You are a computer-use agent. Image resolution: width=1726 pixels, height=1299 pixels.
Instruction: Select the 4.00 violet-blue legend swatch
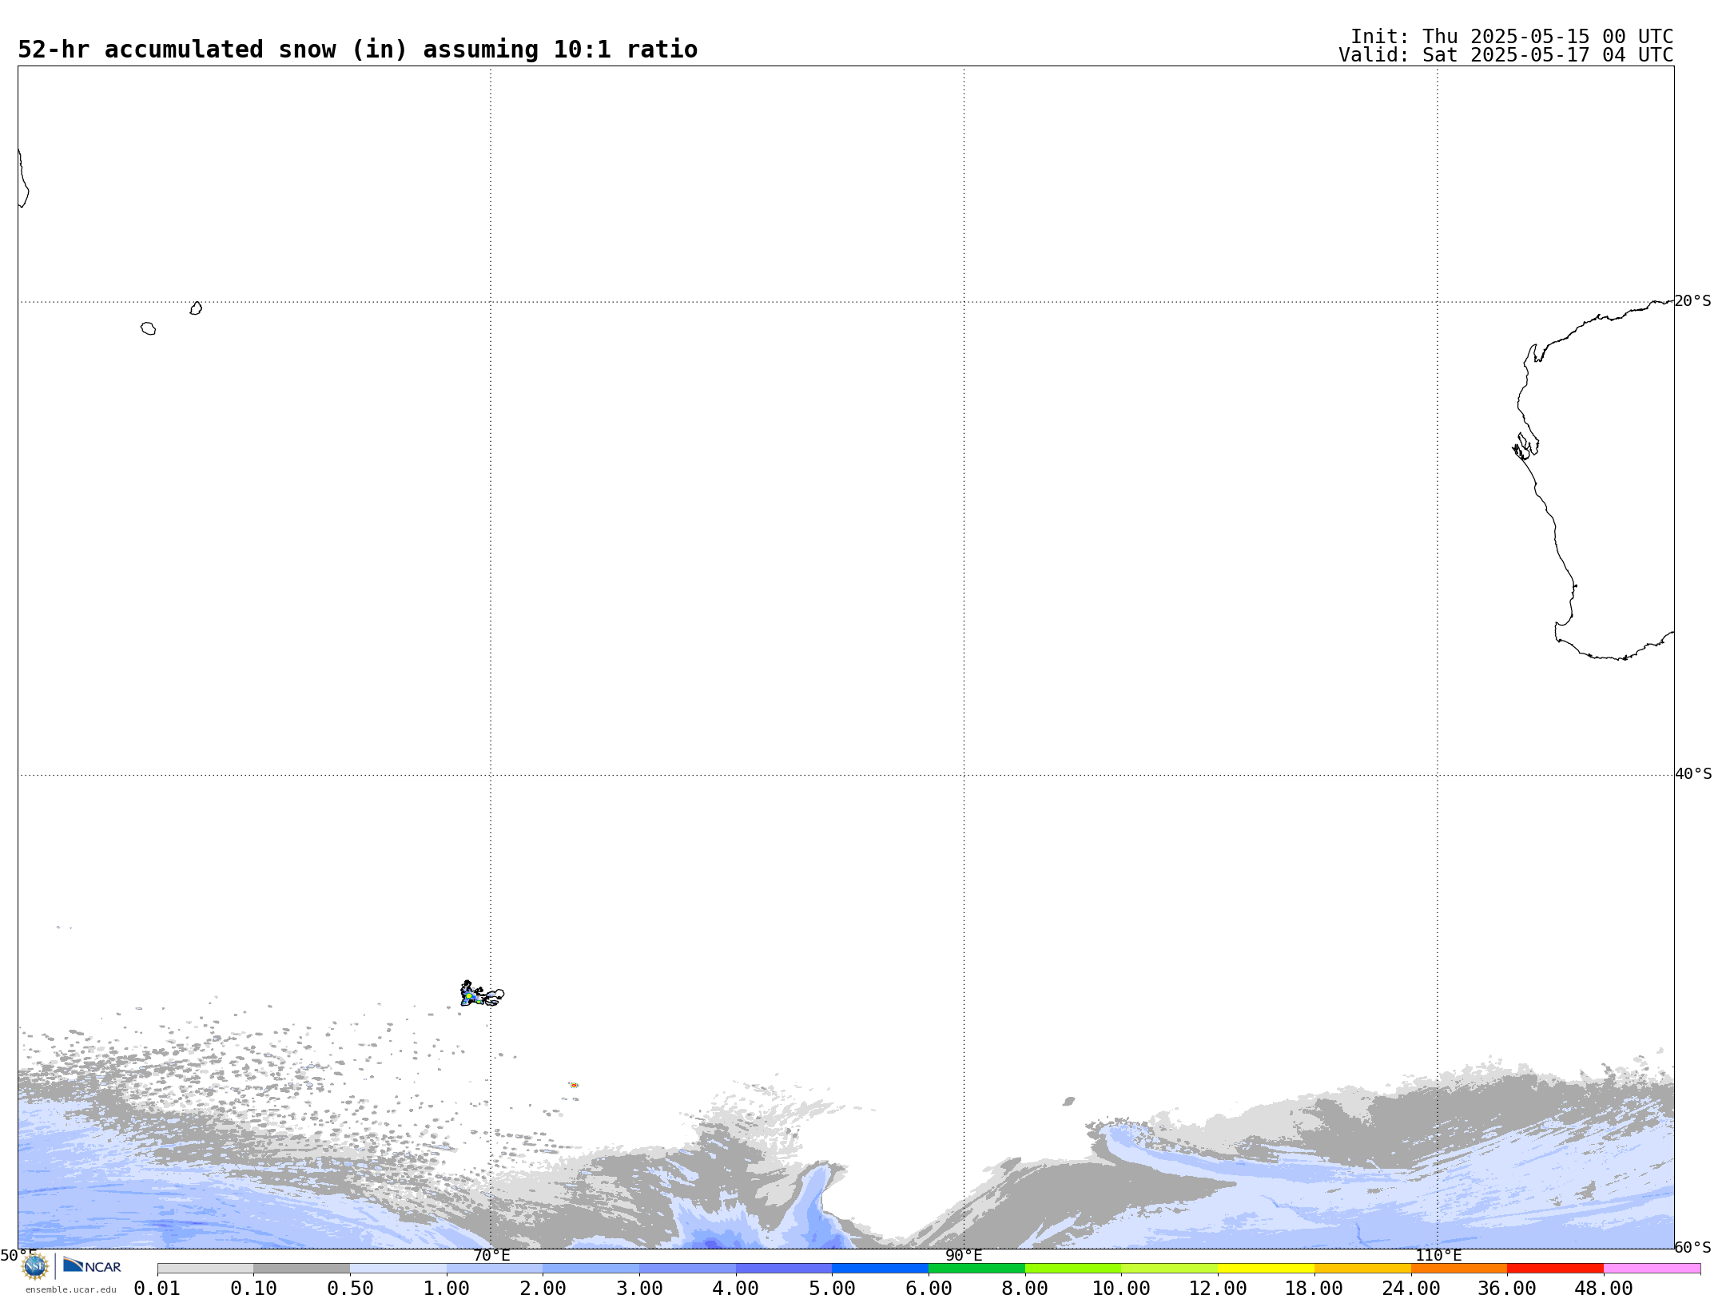coord(784,1269)
